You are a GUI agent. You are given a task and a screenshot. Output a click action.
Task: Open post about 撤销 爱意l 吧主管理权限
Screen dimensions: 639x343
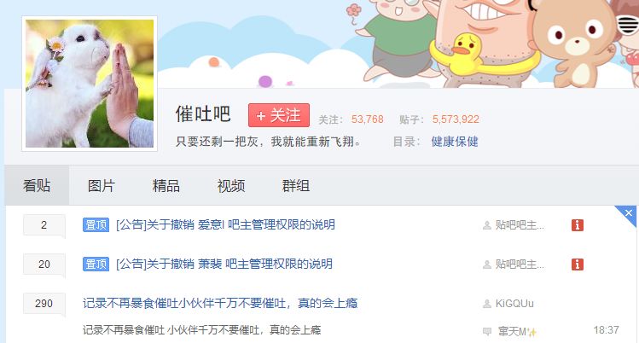(225, 225)
